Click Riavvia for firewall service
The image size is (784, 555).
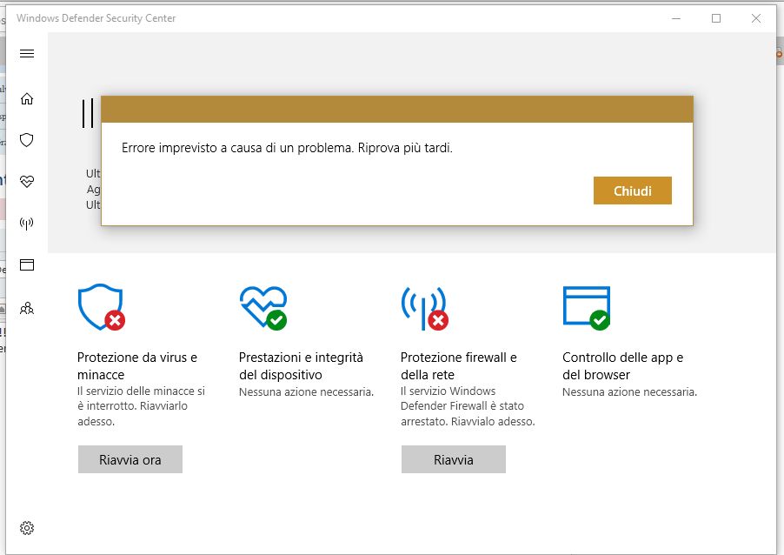(454, 459)
